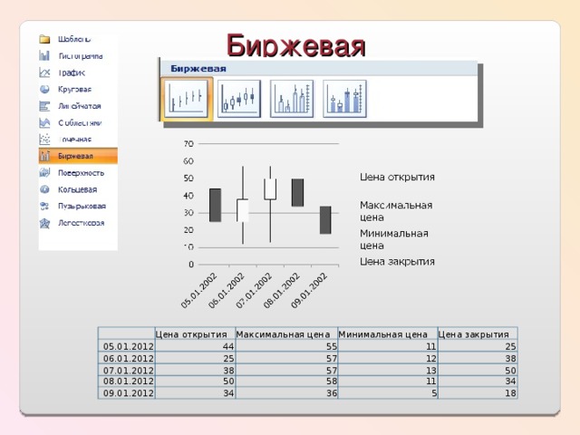Select the С областями chart category label
580x435 pixels.
(x=80, y=123)
